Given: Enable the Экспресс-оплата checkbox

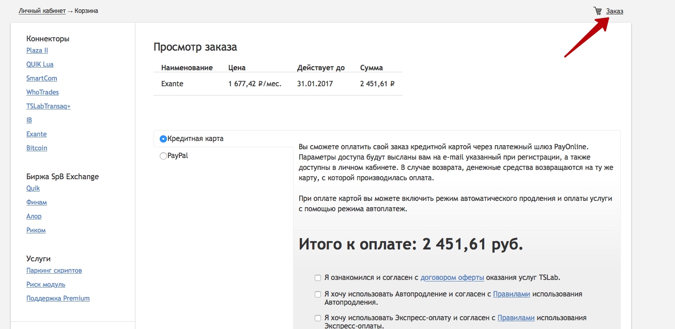Looking at the screenshot, I should pyautogui.click(x=318, y=318).
